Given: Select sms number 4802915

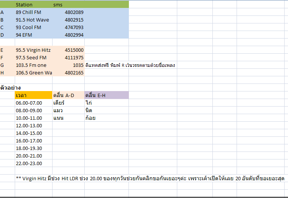Looking at the screenshot, I should point(68,20).
